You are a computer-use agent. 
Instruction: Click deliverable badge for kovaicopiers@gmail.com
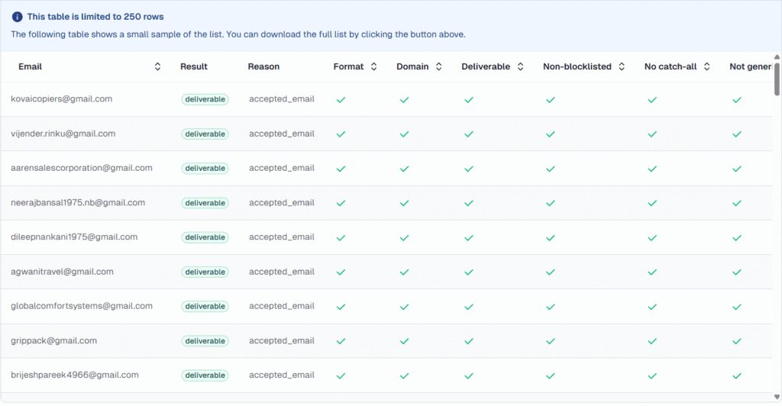pyautogui.click(x=205, y=99)
